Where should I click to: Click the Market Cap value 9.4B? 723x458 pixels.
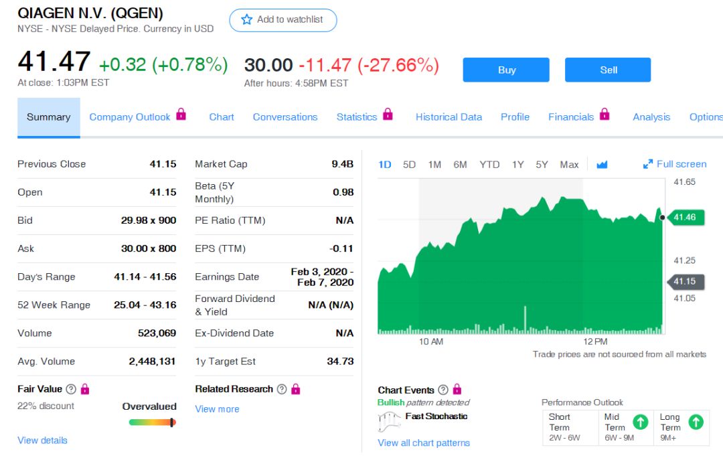pos(343,164)
